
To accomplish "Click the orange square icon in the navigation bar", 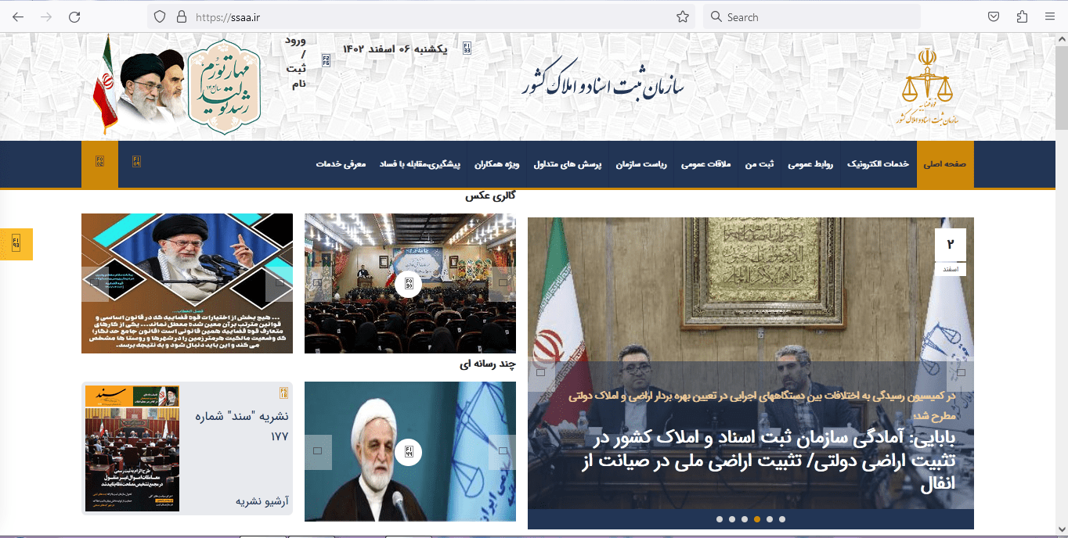I will click(99, 163).
